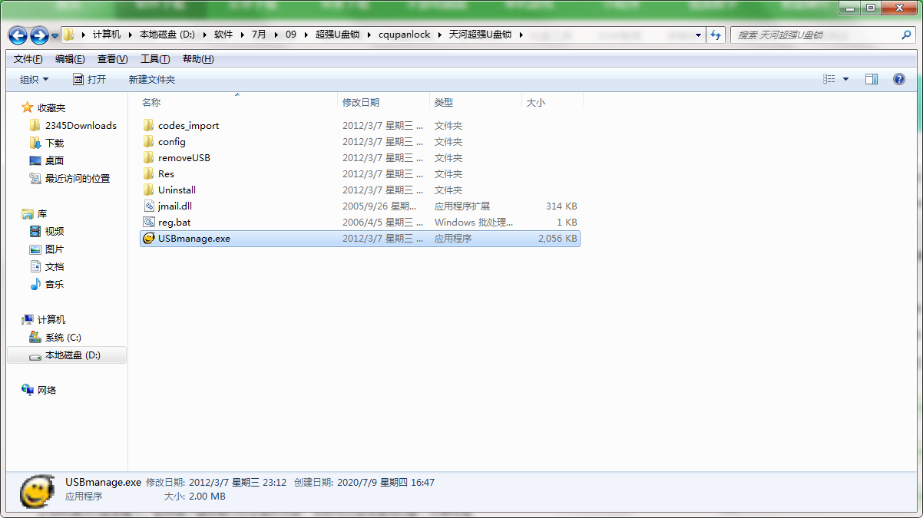This screenshot has height=518, width=923.
Task: Click 314 KB size of jmail.dll
Action: click(561, 206)
